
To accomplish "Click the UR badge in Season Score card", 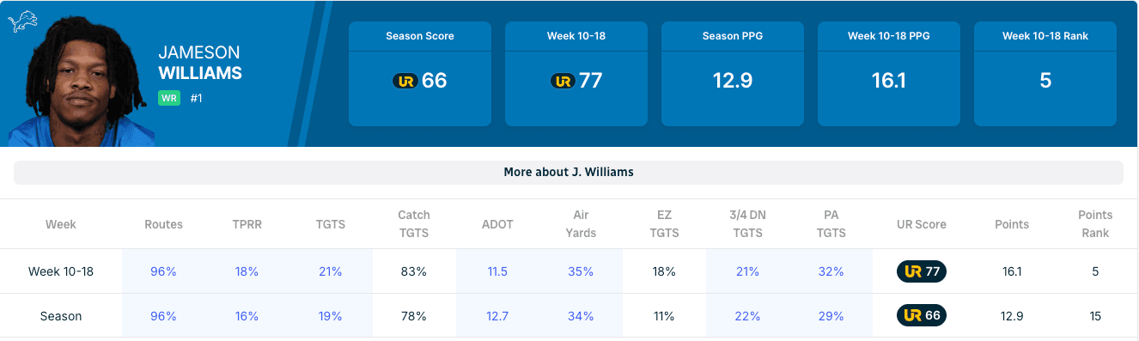I will [405, 81].
